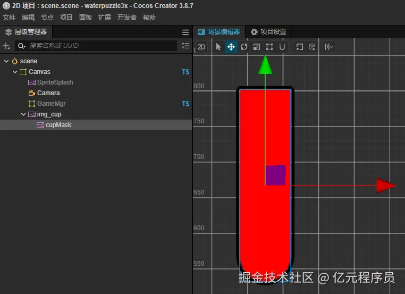Click the search type magnifier icon
Screen dimensions: 405x294
pyautogui.click(x=21, y=46)
